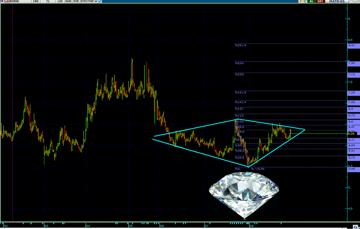Click the Matriks M logo icon
This screenshot has height=229, width=360.
pyautogui.click(x=2, y=2)
